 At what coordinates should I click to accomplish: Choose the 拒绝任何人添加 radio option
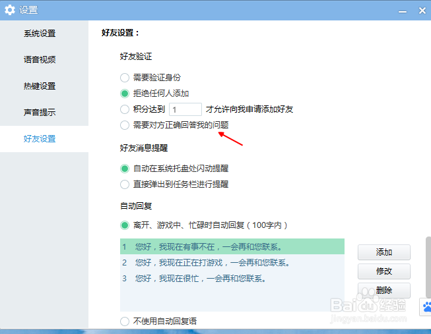pos(125,94)
